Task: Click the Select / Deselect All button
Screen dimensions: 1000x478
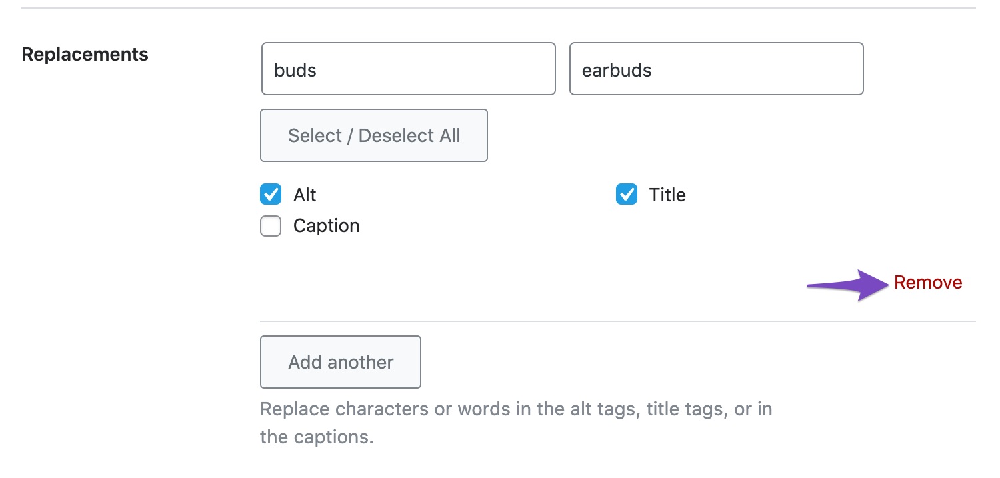Action: (374, 135)
